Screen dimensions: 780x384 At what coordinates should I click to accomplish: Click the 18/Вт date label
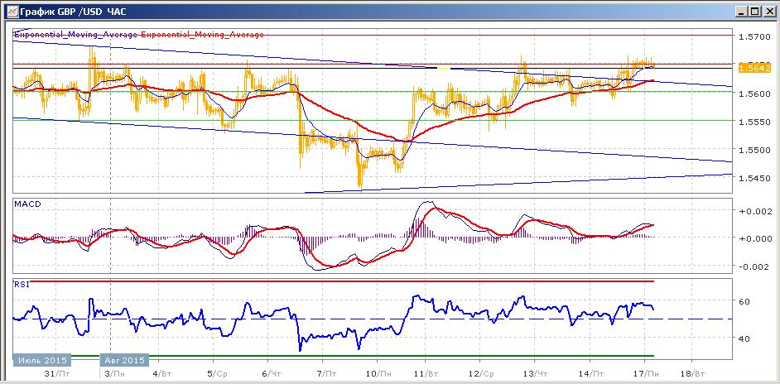tap(692, 373)
